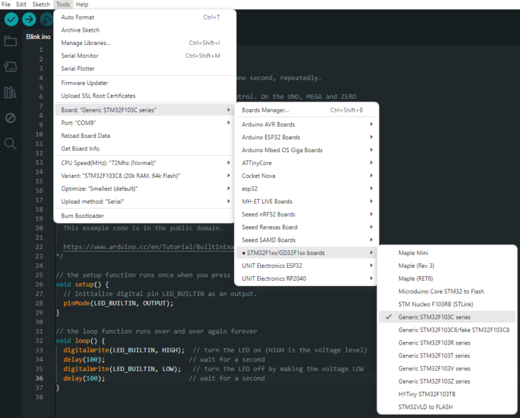The width and height of the screenshot is (520, 418).
Task: Expand the Port "COM9" submenu
Action: click(78, 123)
